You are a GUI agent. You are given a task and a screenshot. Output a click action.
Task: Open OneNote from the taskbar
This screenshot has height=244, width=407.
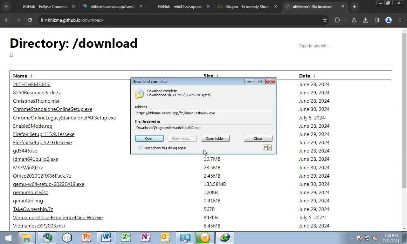146,238
